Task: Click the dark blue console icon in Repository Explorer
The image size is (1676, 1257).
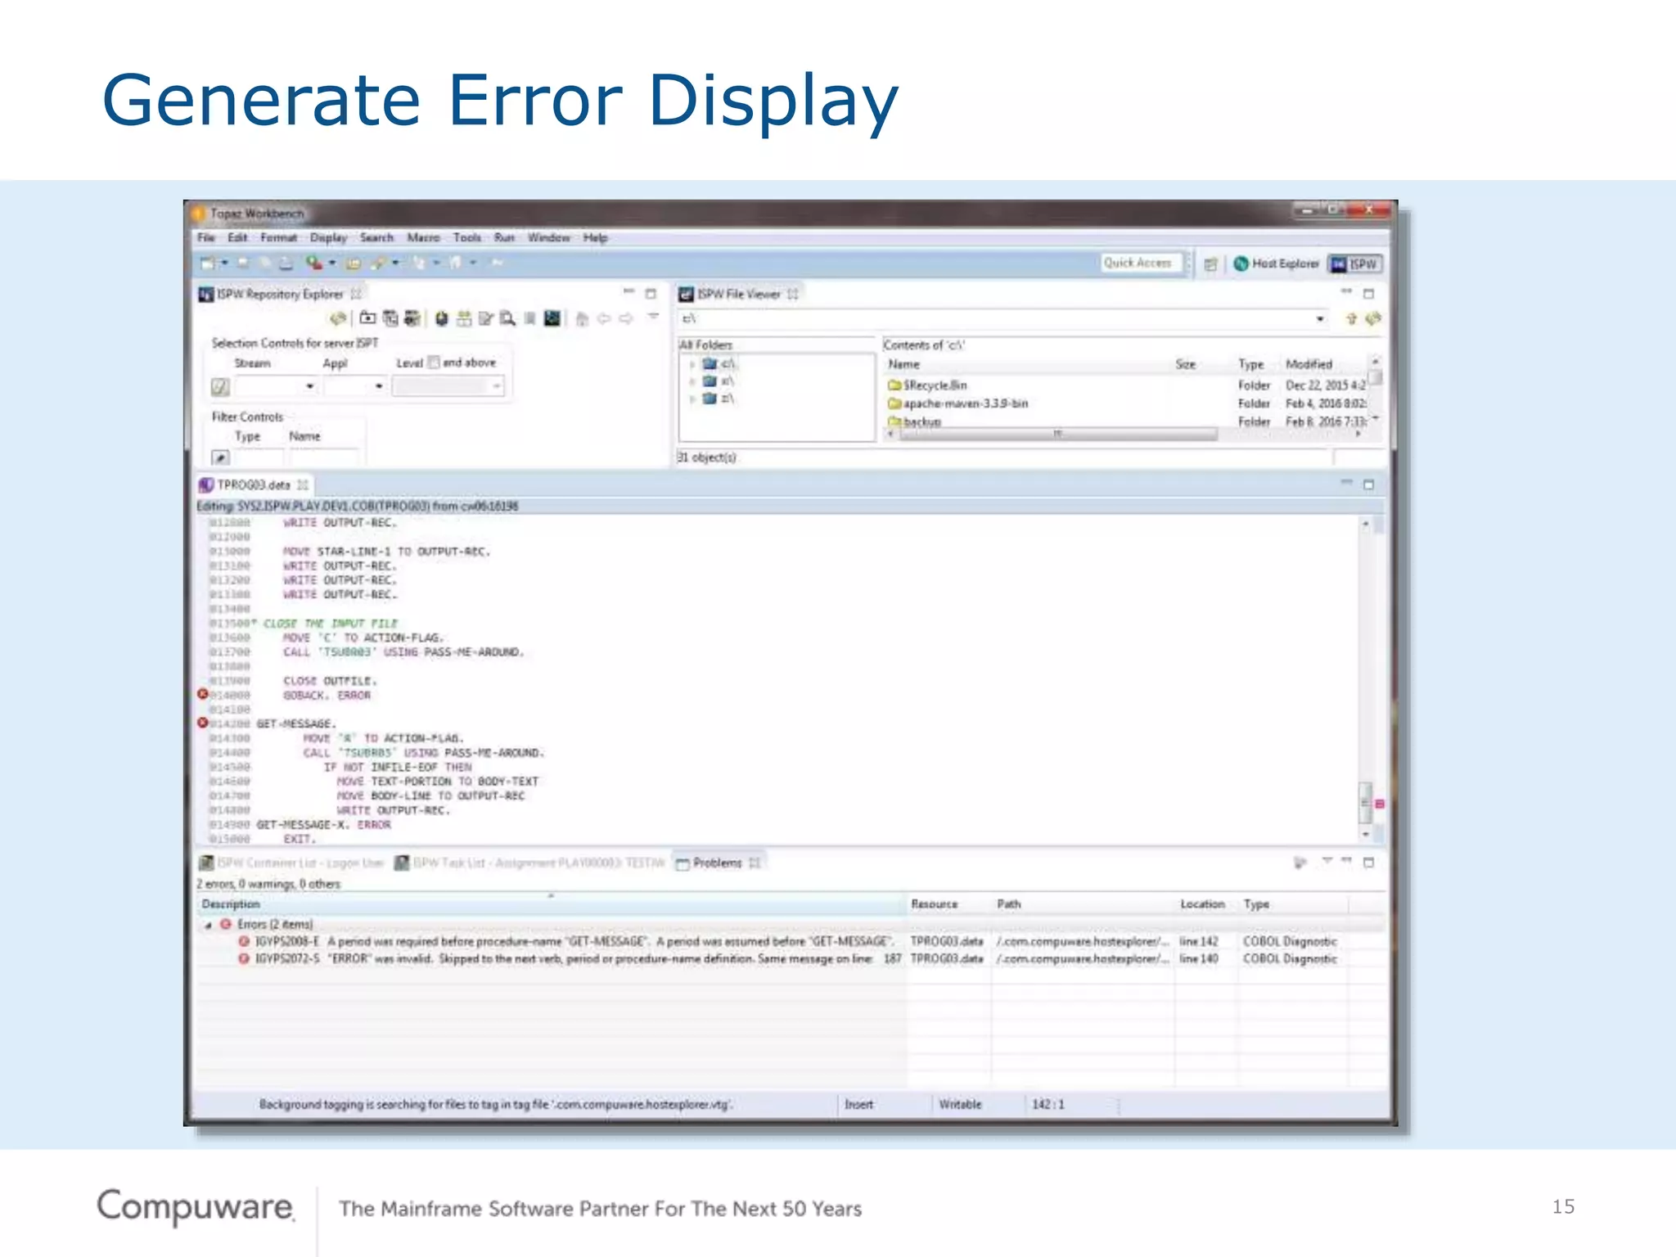Action: 552,318
